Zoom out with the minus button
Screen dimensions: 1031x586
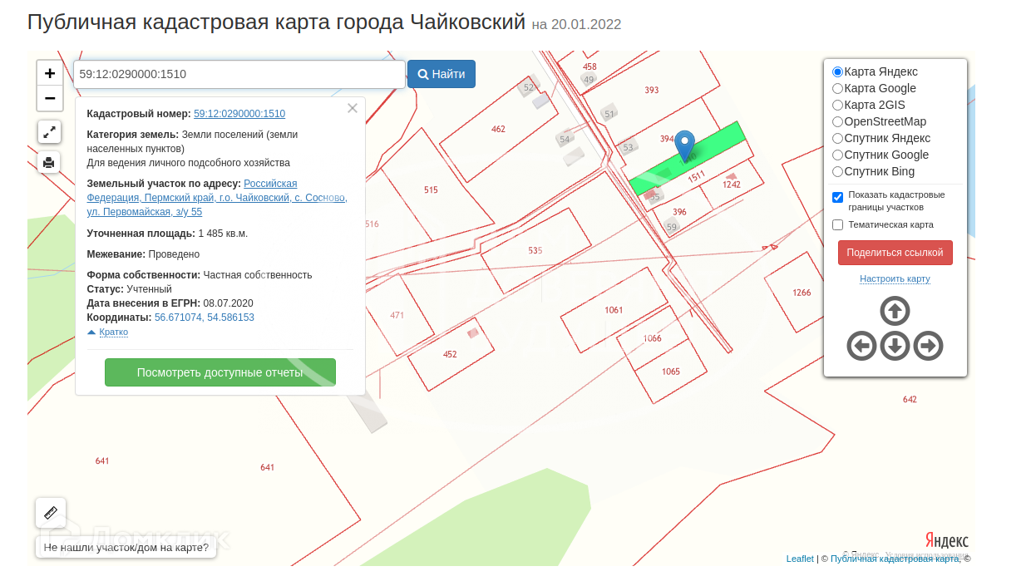click(50, 98)
